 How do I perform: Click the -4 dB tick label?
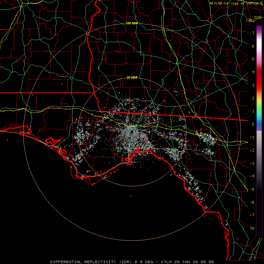pyautogui.click(x=252, y=176)
